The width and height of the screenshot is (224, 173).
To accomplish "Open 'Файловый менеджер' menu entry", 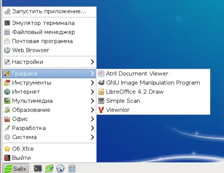I will point(49,32).
